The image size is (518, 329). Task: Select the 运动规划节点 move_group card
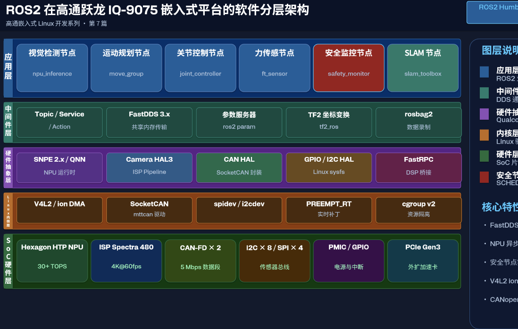coord(126,68)
